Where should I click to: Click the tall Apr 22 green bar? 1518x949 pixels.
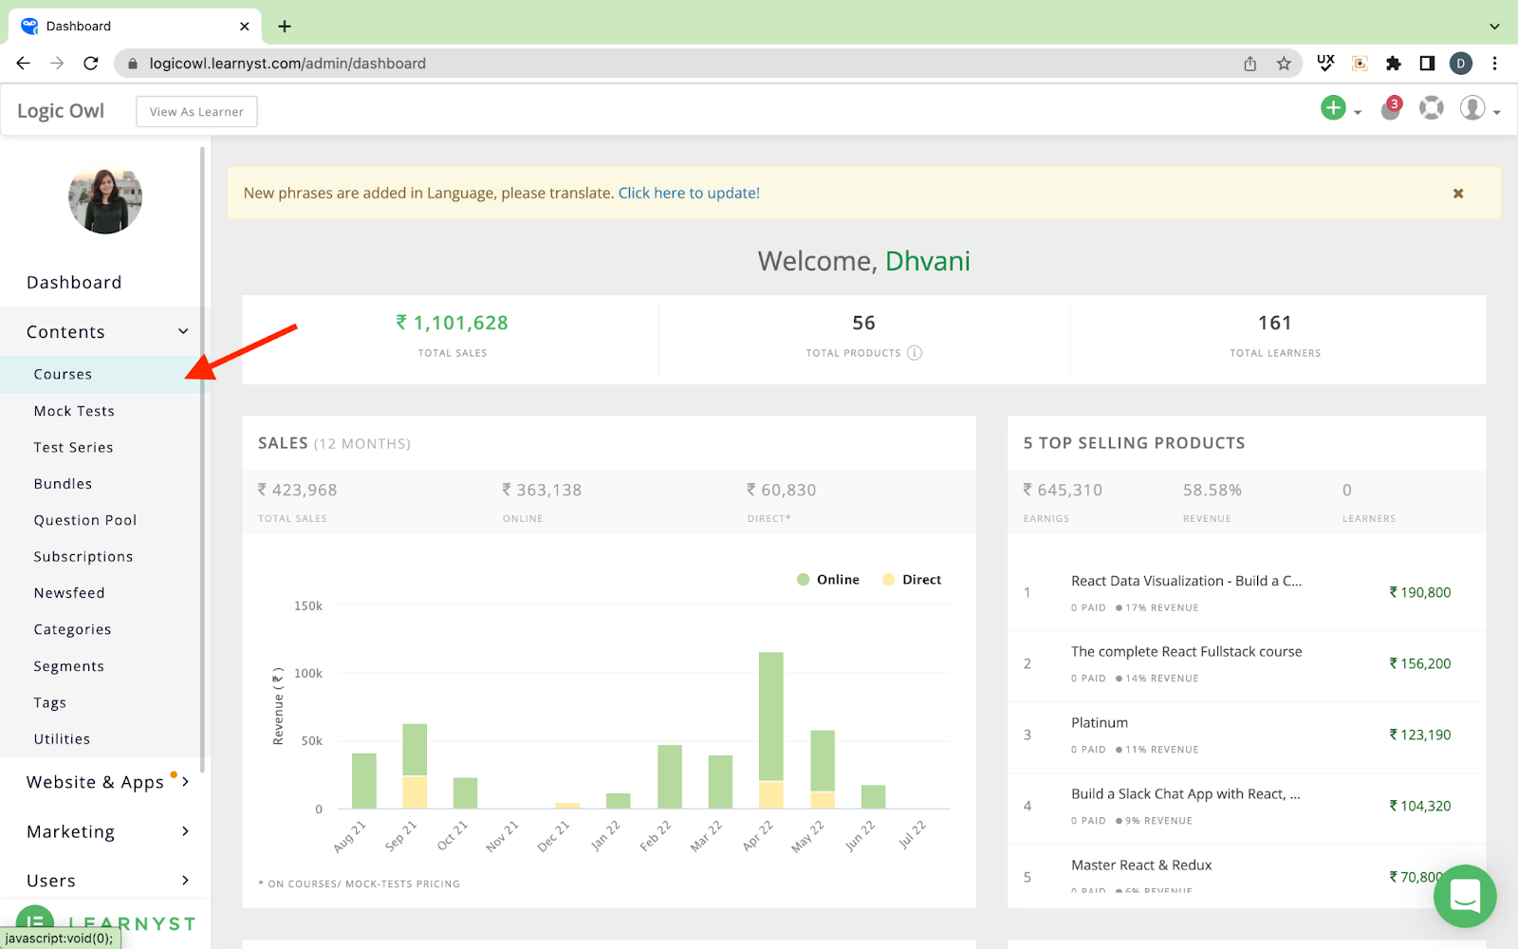(x=771, y=716)
